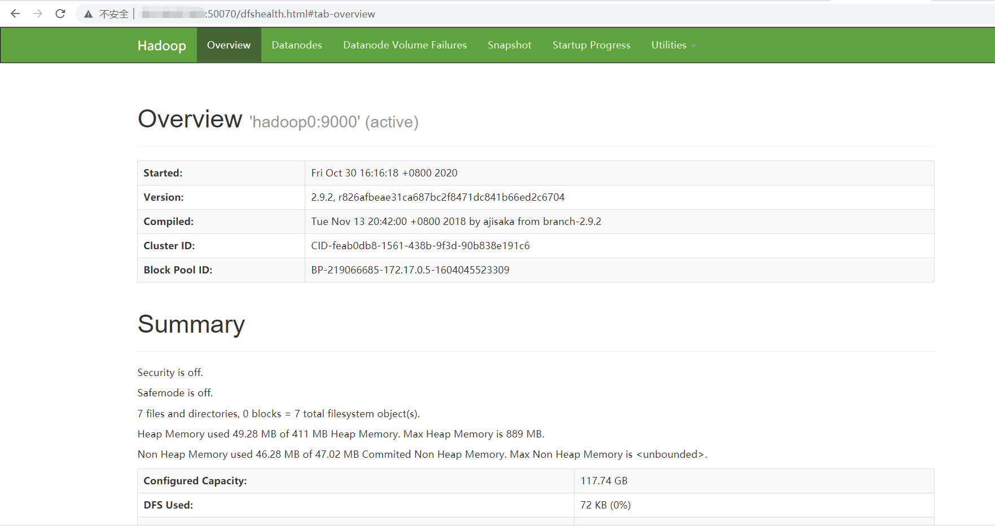Click the Overview heading text
The height and width of the screenshot is (526, 995).
pos(190,119)
